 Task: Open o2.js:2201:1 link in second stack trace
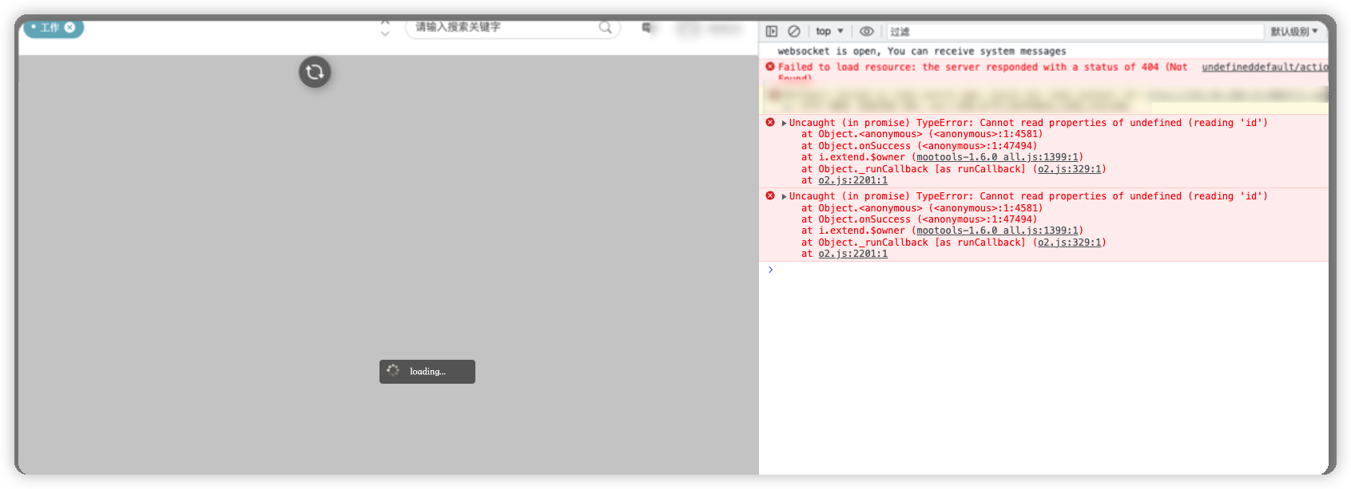pyautogui.click(x=852, y=254)
